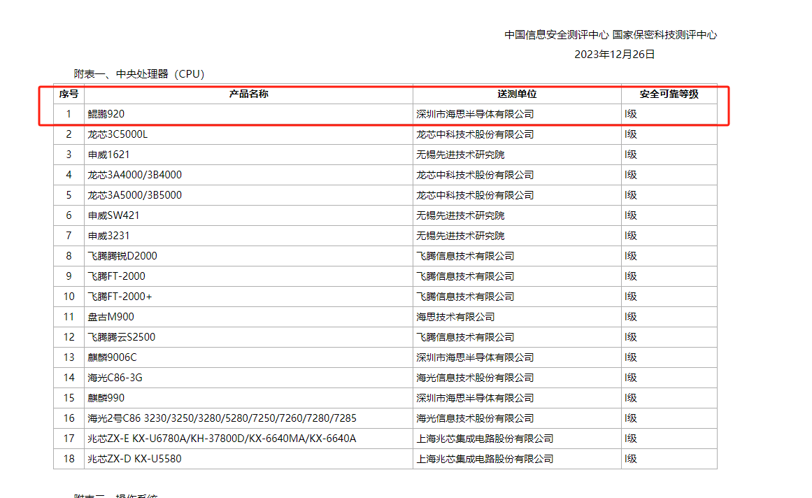The width and height of the screenshot is (812, 498).
Task: Select product name 龙芯3A5000/3B5000
Action: click(135, 195)
